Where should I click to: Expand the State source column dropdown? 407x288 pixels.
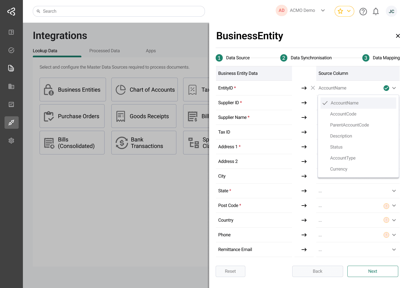click(x=394, y=191)
